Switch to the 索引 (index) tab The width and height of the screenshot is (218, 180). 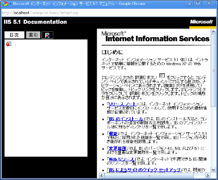point(33,35)
